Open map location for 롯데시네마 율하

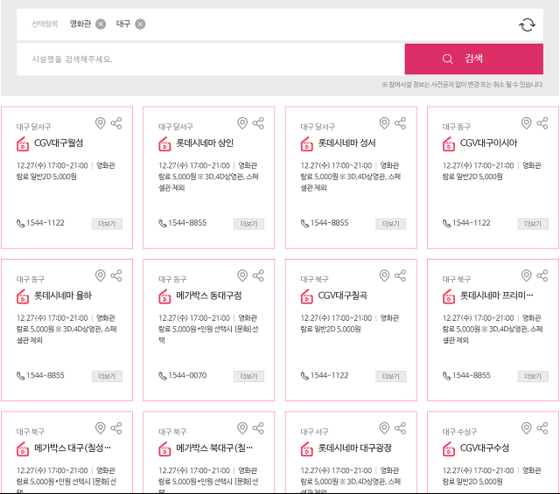click(101, 275)
